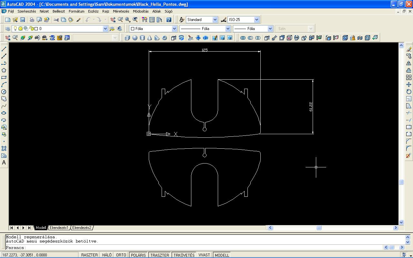The image size is (413, 258).
Task: Open the Nézet menu
Action: [44, 11]
